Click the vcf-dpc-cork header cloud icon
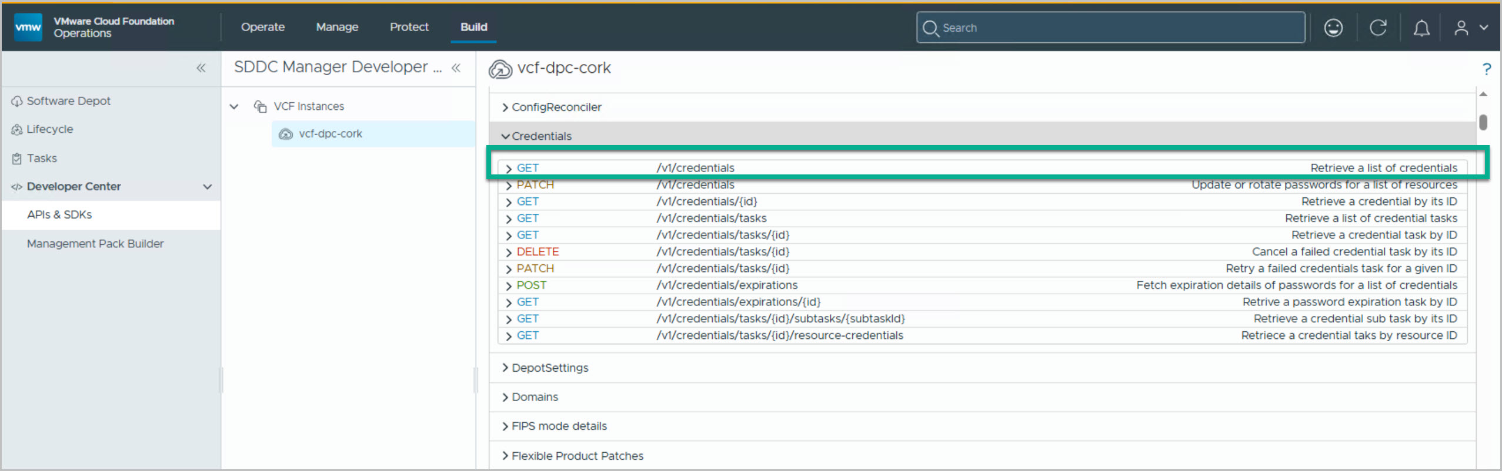The width and height of the screenshot is (1502, 471). point(500,69)
